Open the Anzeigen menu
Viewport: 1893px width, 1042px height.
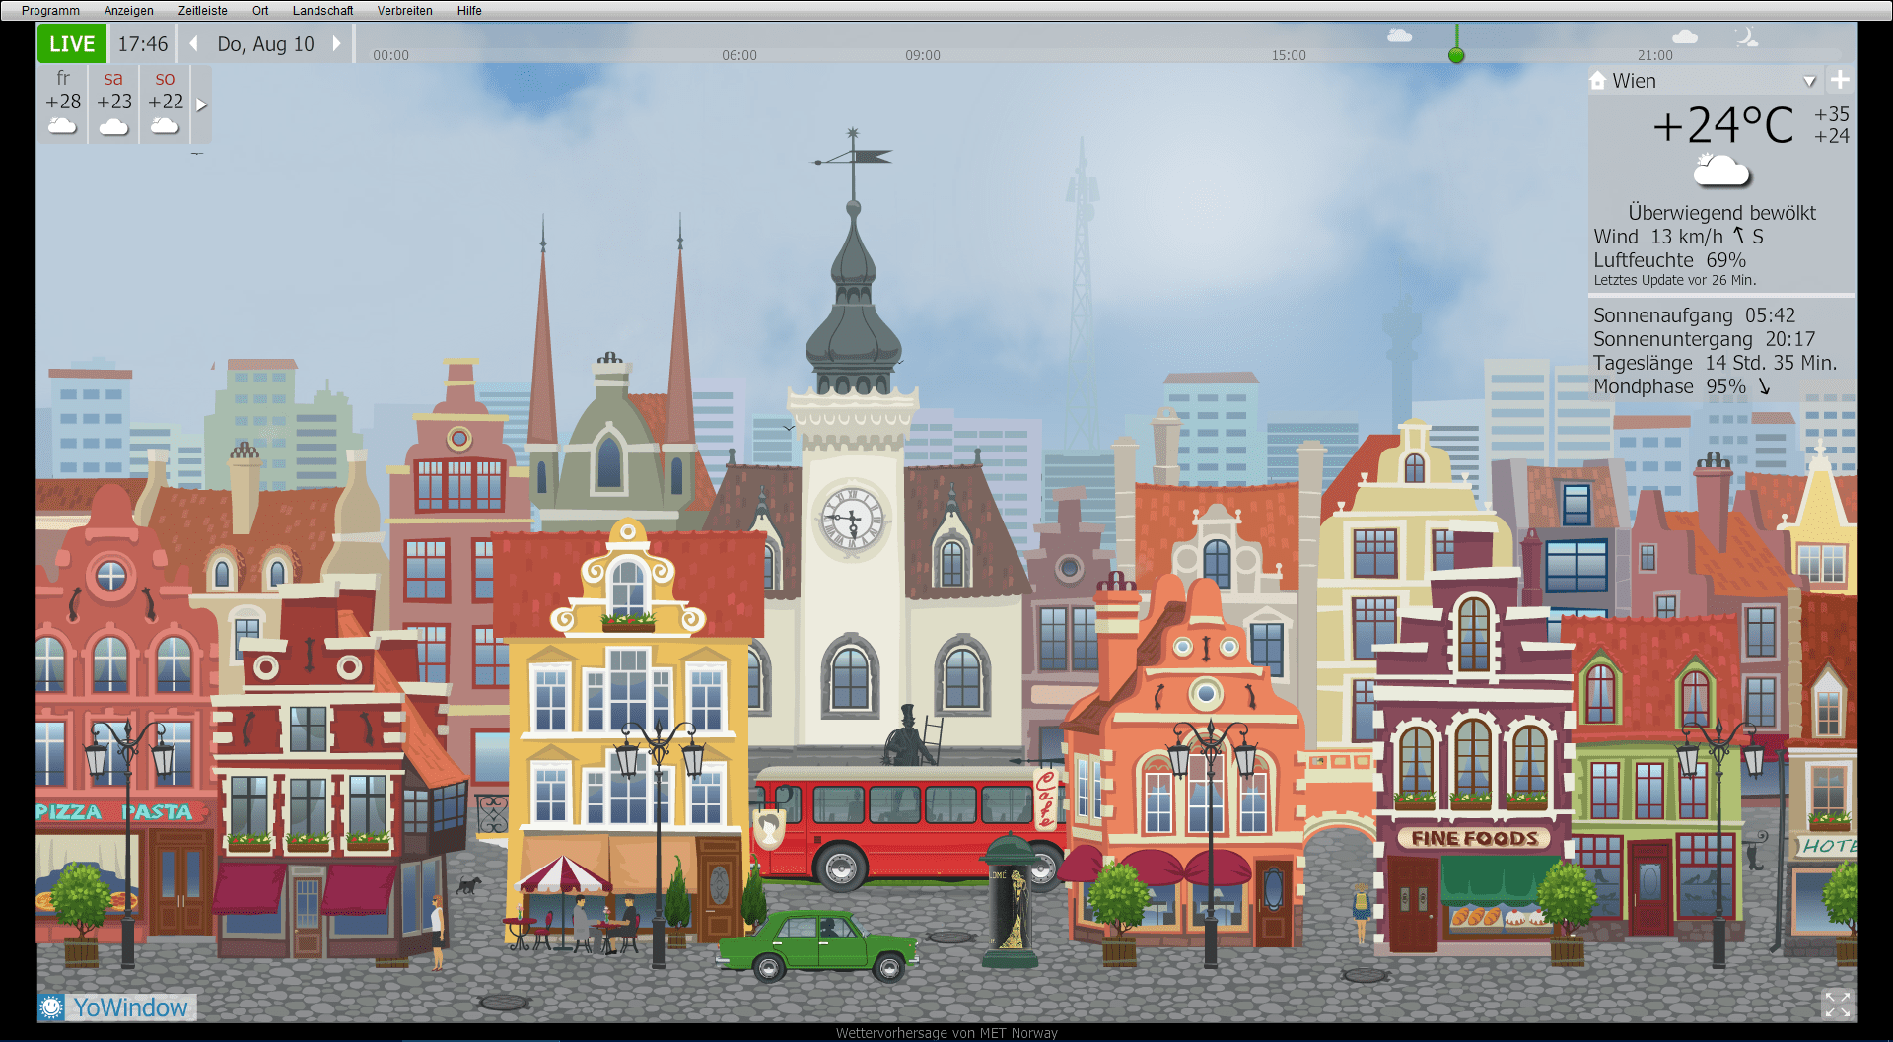pyautogui.click(x=129, y=11)
